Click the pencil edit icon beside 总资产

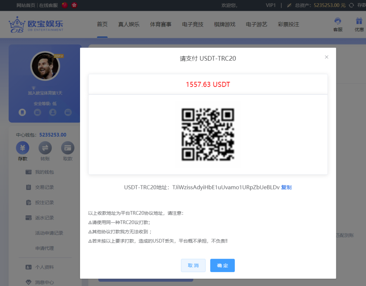point(288,5)
